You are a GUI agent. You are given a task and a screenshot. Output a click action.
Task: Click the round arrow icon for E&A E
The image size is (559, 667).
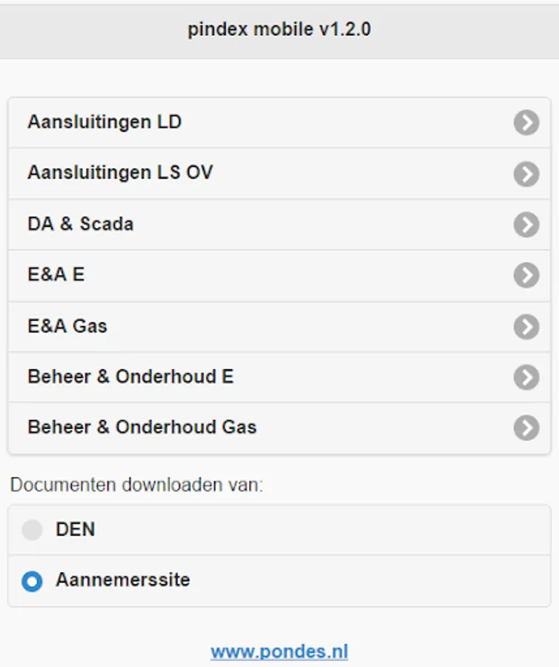tap(526, 275)
